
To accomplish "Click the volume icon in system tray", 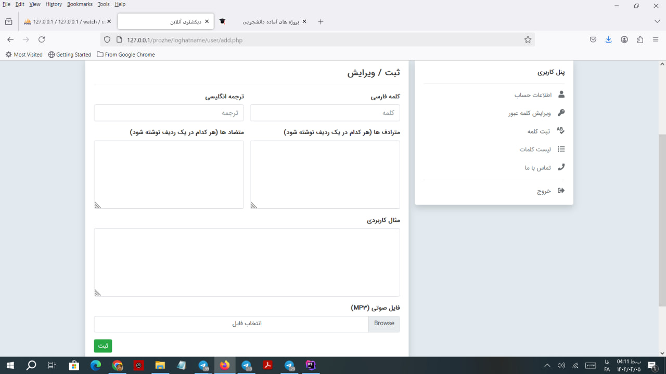I will 561,365.
